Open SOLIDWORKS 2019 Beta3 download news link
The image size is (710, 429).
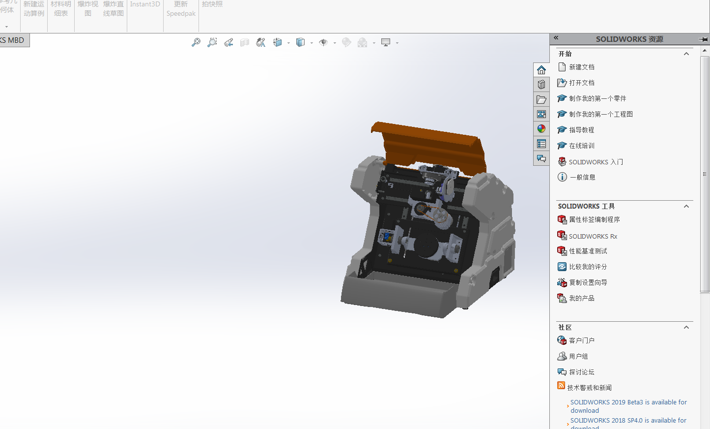tap(628, 406)
